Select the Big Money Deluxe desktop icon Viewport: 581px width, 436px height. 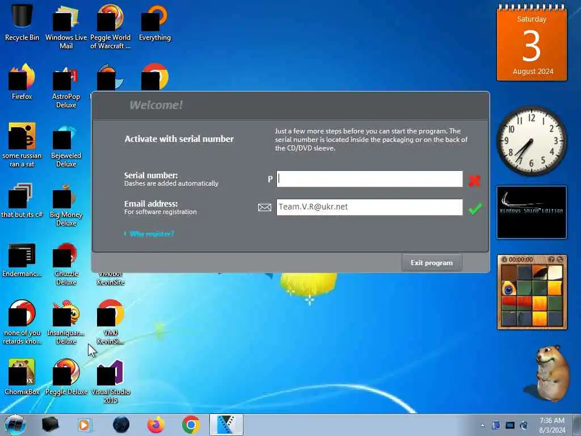coord(66,204)
